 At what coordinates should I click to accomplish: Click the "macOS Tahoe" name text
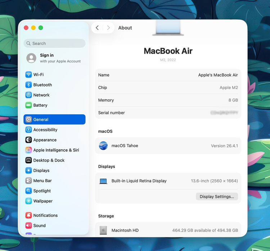pos(125,146)
